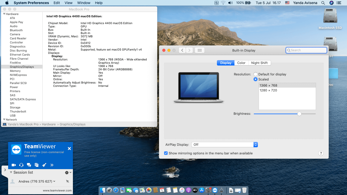Viewport: 347px width, 195px height.
Task: Open Siri from menu bar
Action: pyautogui.click(x=332, y=3)
